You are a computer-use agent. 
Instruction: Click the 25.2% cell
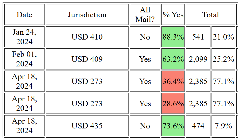pos(223,59)
